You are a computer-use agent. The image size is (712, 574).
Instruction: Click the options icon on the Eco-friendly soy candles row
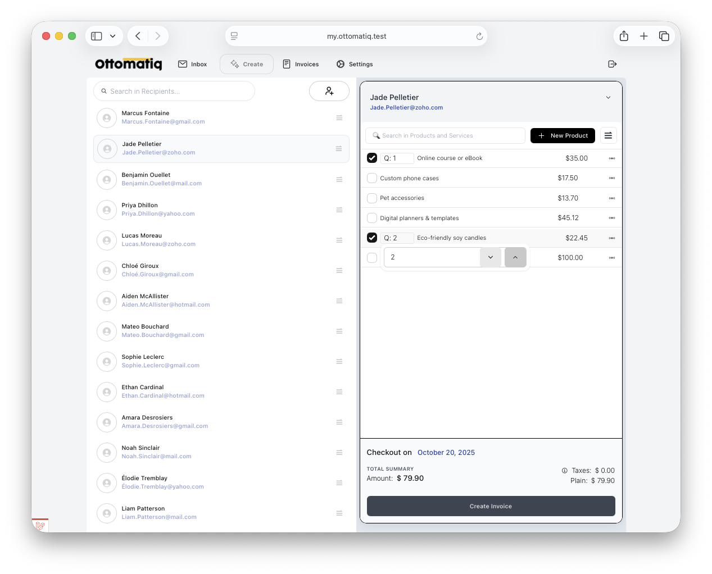[612, 238]
